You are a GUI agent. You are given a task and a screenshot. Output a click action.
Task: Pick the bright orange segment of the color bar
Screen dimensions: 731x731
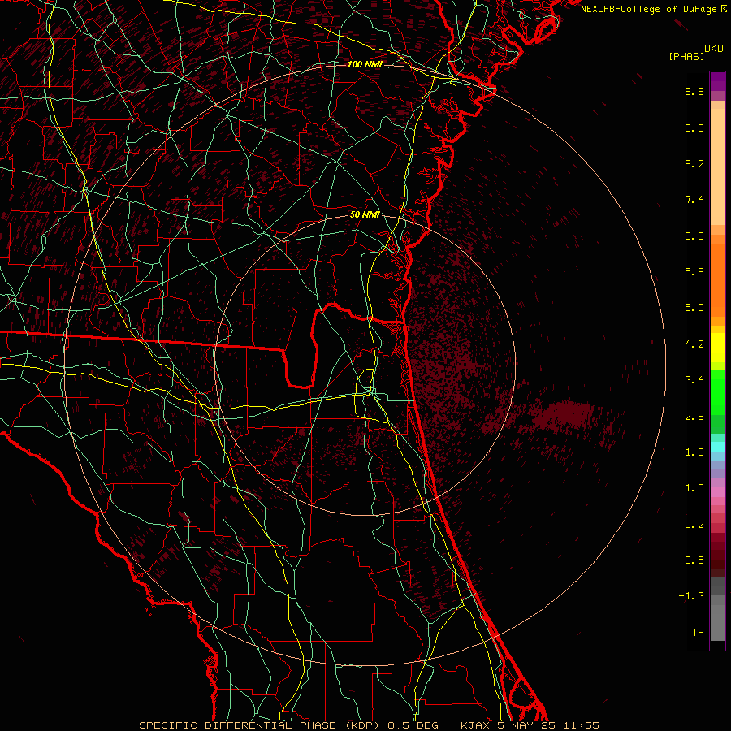pos(717,281)
